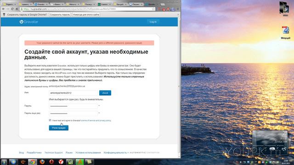Open the sticky notes taskbar icon
The image size is (294, 165).
tap(89, 162)
